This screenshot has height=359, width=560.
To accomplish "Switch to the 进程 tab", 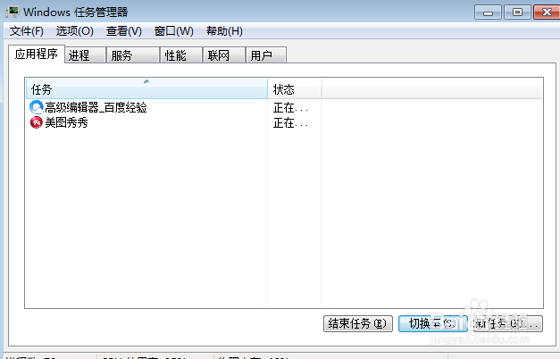I will [x=85, y=55].
